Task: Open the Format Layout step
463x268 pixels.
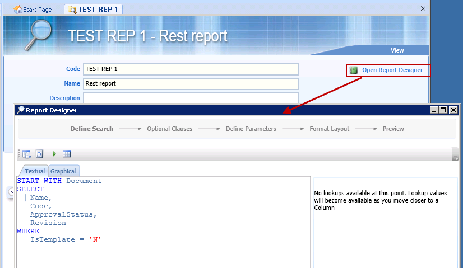Action: pos(329,129)
